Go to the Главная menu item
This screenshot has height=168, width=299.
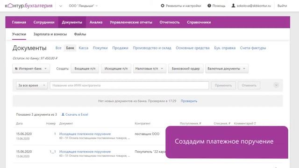pyautogui.click(x=19, y=22)
